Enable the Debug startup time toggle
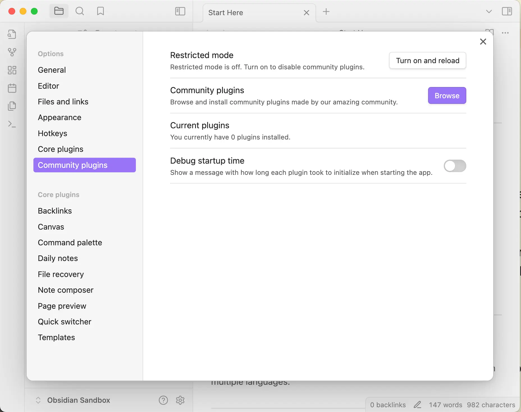 coord(455,166)
